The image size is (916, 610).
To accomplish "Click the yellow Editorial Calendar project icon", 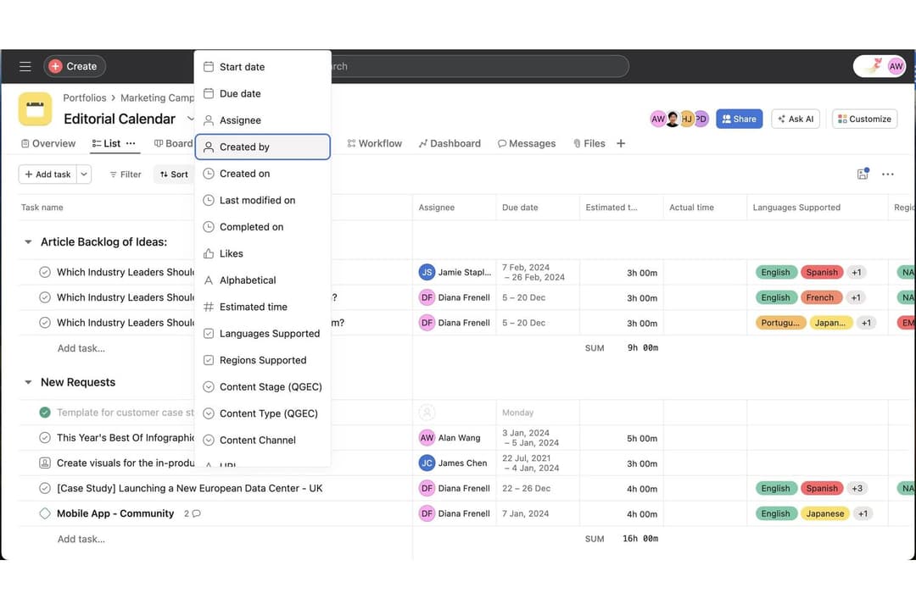I will coord(35,109).
